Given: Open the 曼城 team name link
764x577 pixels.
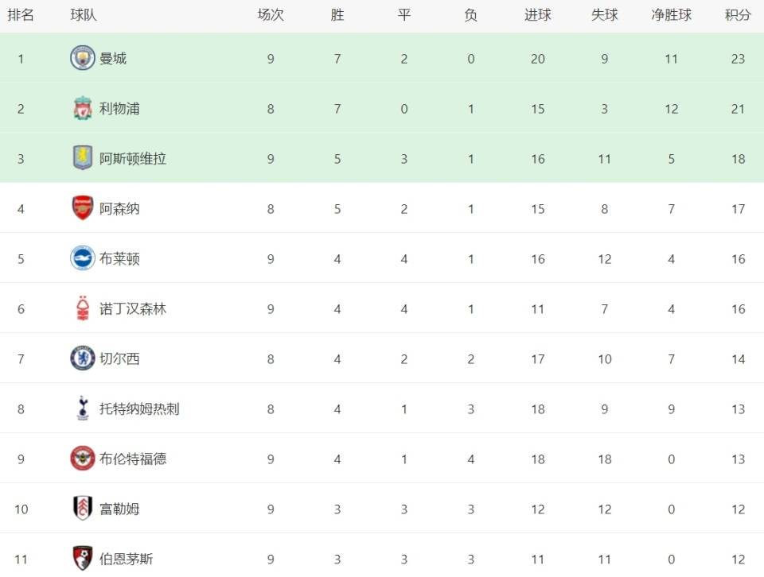Looking at the screenshot, I should (113, 59).
